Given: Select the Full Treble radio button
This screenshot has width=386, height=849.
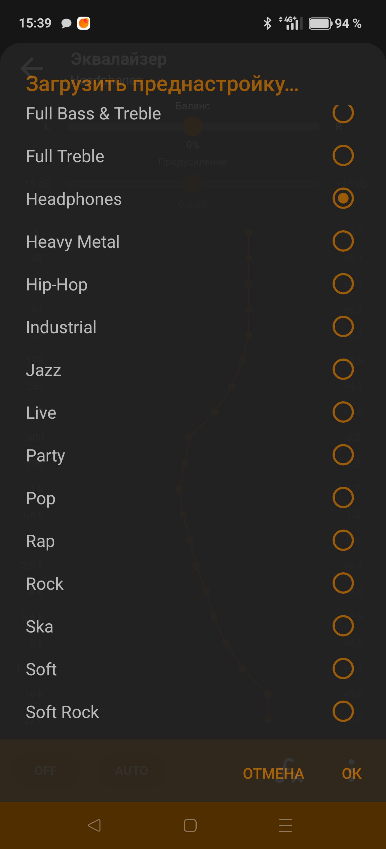Looking at the screenshot, I should point(343,155).
